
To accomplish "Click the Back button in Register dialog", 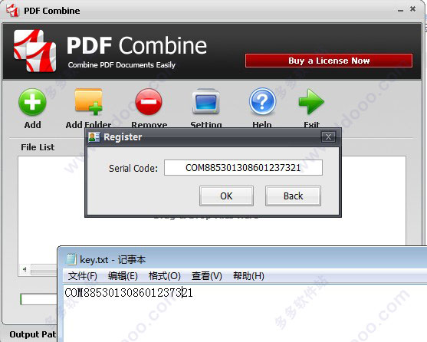I will (x=293, y=196).
